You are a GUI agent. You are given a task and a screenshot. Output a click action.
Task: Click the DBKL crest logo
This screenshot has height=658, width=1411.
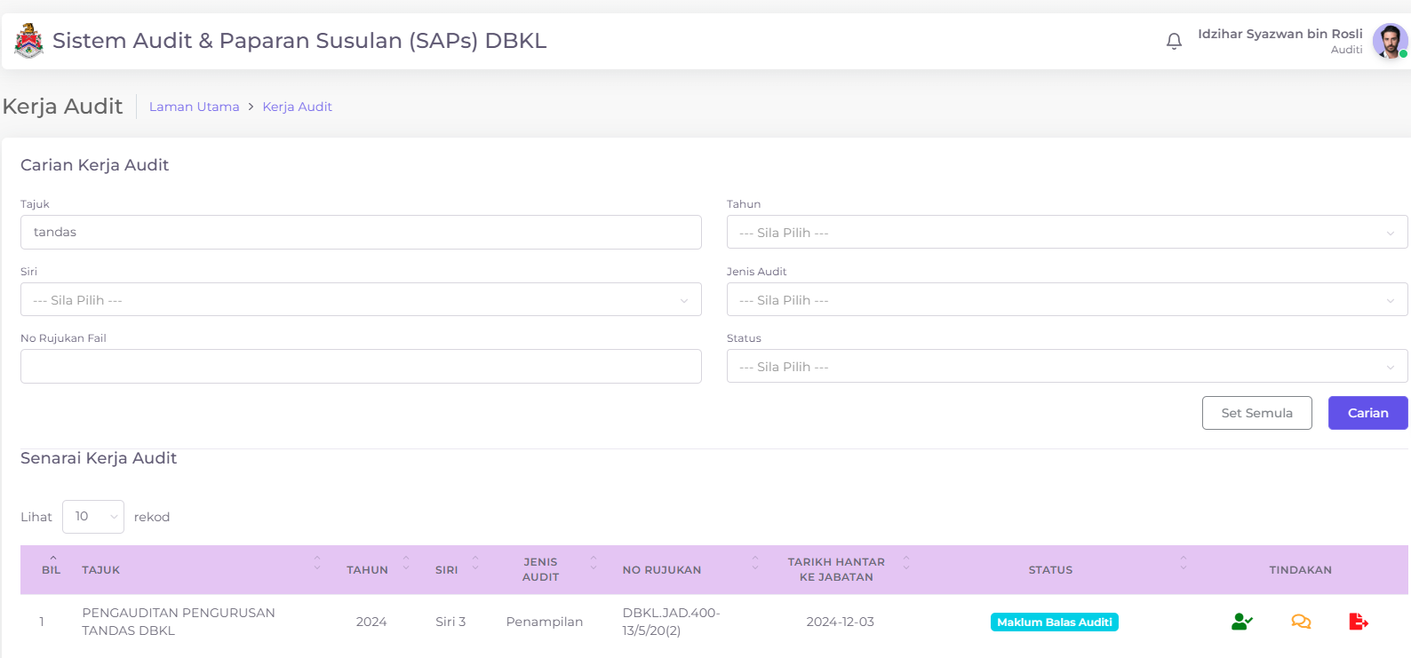click(x=28, y=41)
